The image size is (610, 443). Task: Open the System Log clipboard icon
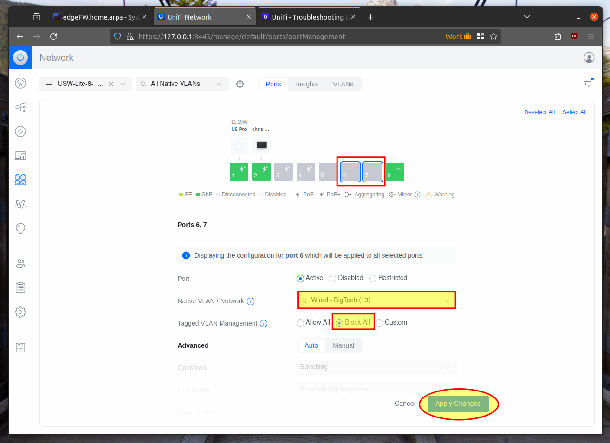(20, 288)
